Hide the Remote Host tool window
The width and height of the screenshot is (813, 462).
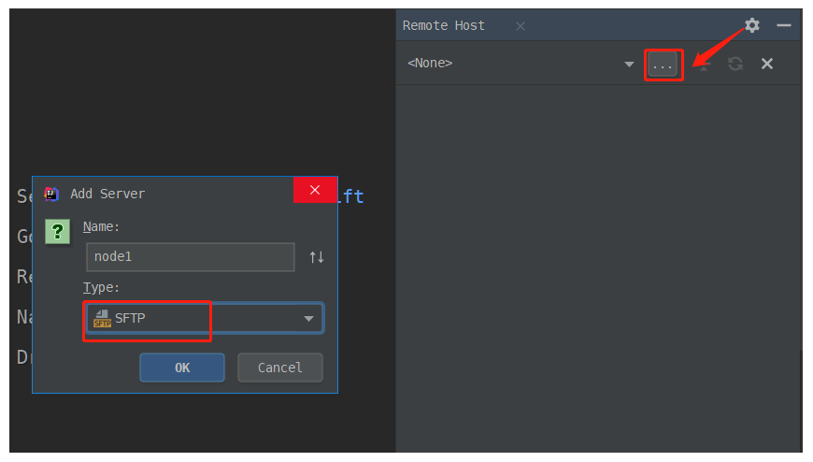tap(784, 25)
